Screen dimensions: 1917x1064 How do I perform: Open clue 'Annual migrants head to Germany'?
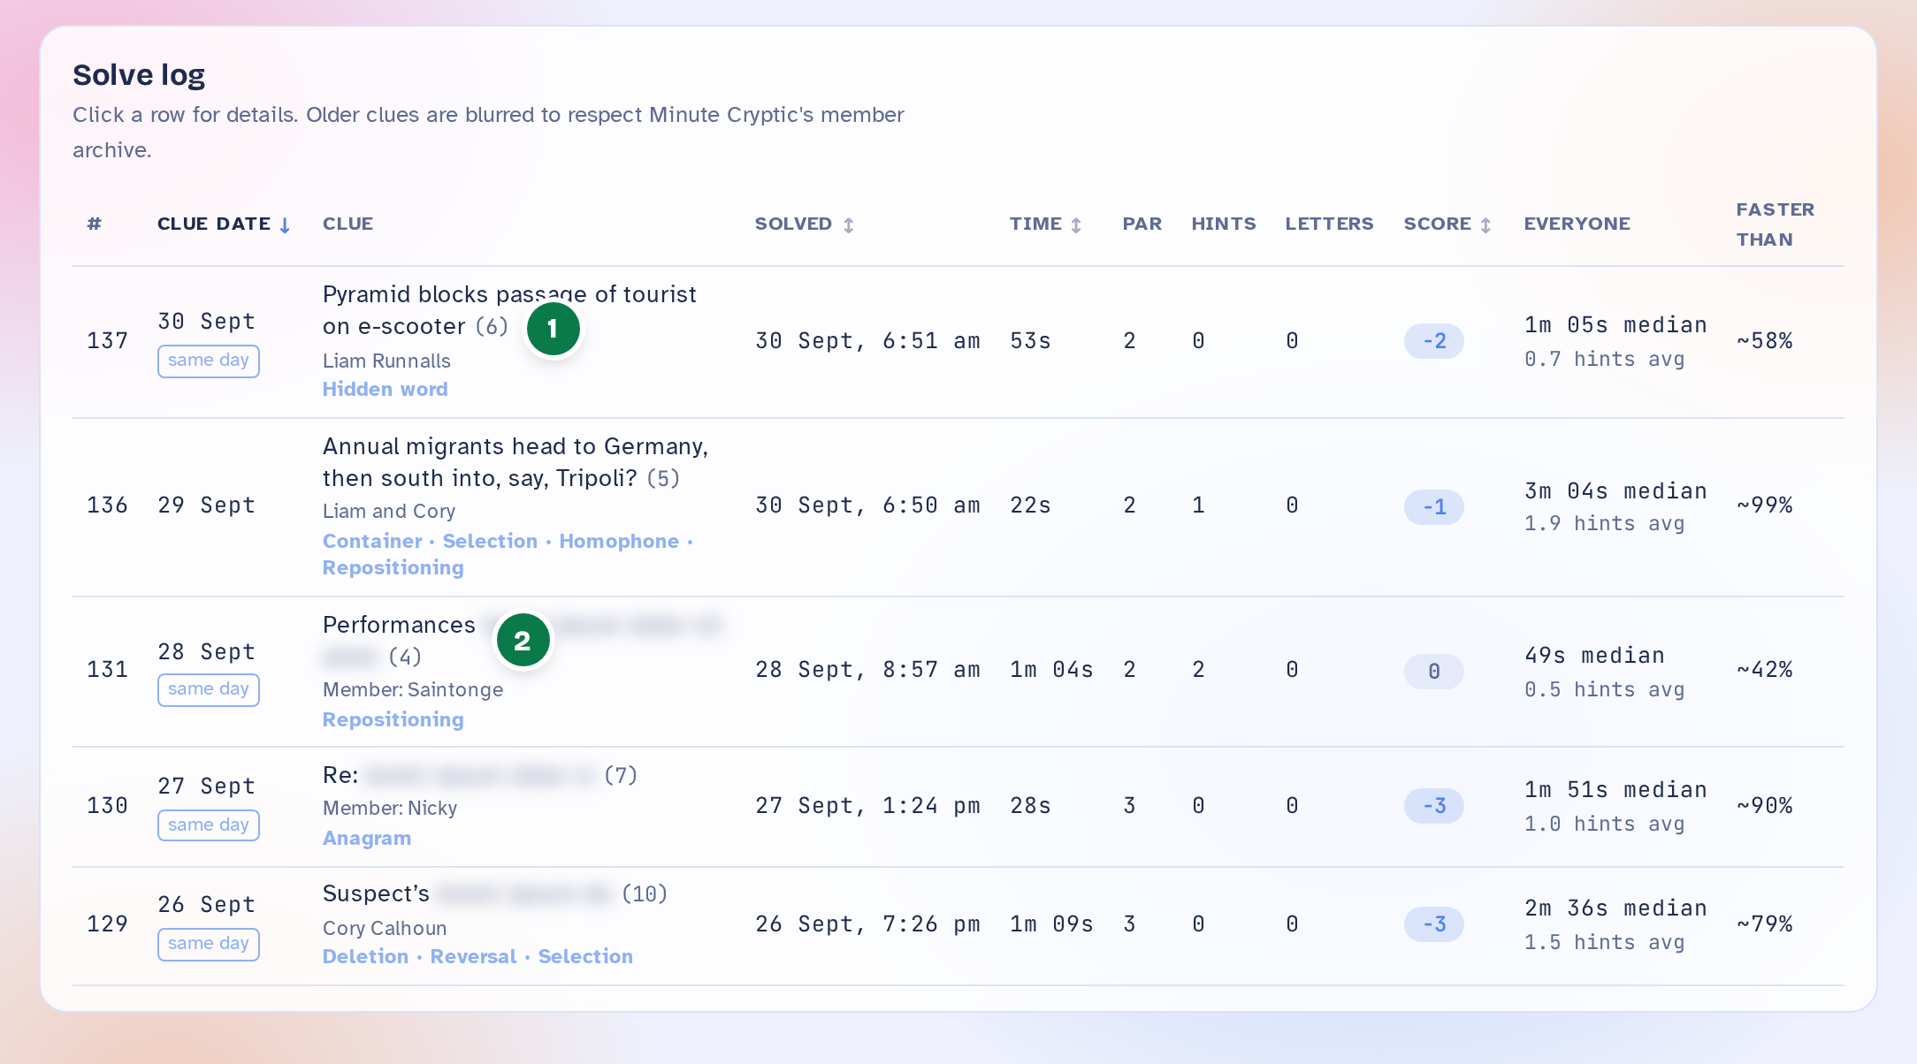pos(516,462)
